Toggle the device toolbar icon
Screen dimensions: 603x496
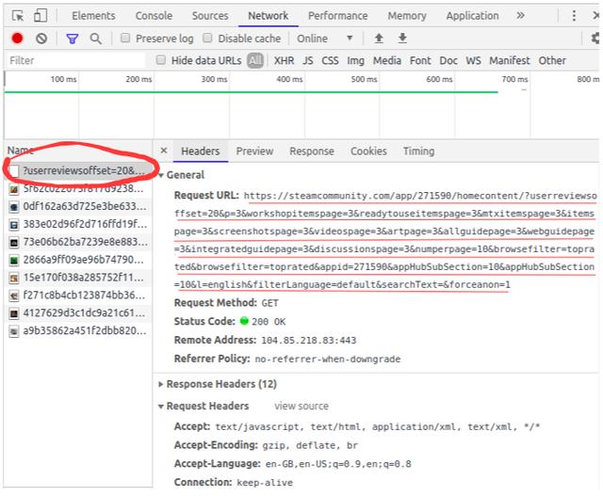tap(41, 16)
